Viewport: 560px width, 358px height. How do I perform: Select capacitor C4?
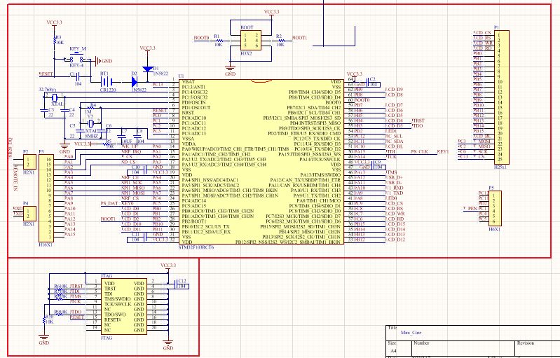pos(64,111)
